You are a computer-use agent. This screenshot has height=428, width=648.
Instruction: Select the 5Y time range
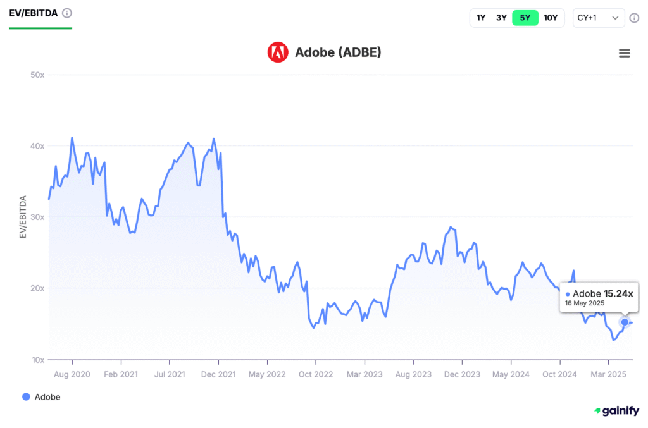525,18
